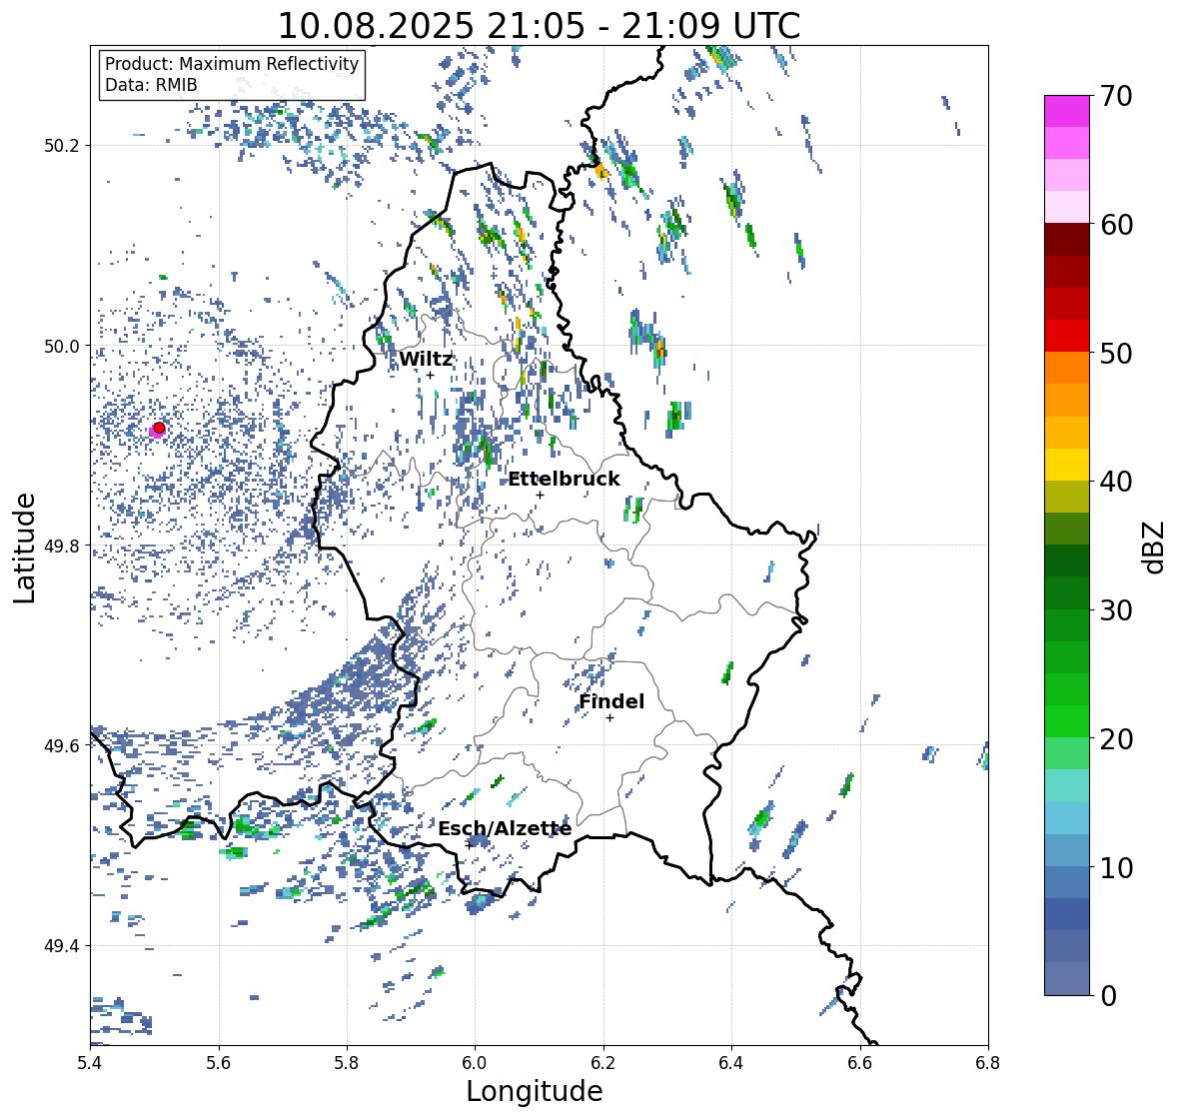Click the 6.6 longitude tick label
Image resolution: width=1178 pixels, height=1116 pixels.
860,1062
